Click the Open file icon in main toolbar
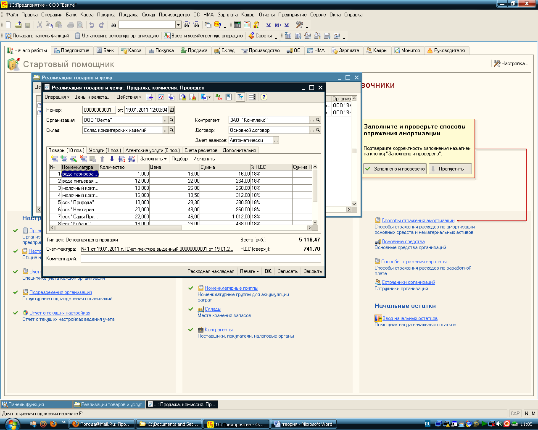Viewport: 538px width, 430px height. (x=18, y=25)
